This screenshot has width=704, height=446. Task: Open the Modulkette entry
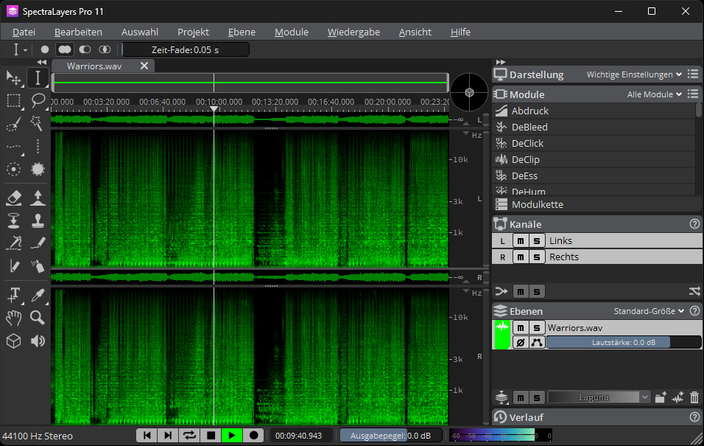(537, 204)
